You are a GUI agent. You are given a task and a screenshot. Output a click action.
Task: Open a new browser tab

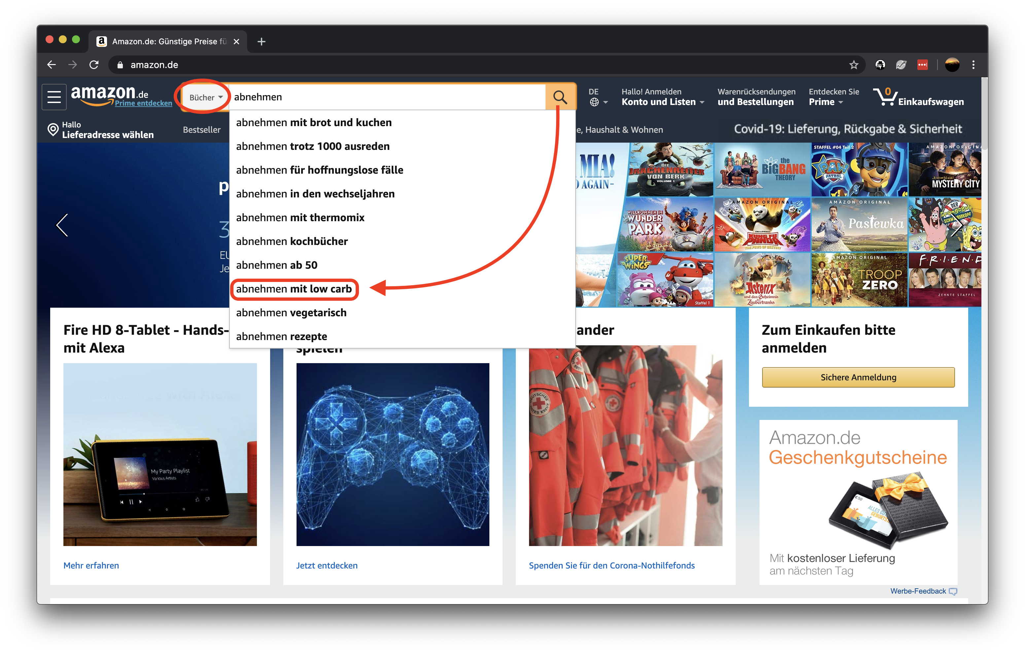point(261,41)
